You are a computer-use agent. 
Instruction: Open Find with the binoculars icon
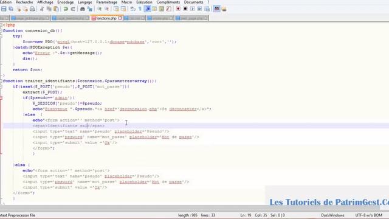point(83,9)
